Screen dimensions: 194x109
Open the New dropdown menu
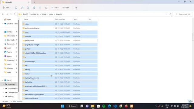(x=6, y=8)
